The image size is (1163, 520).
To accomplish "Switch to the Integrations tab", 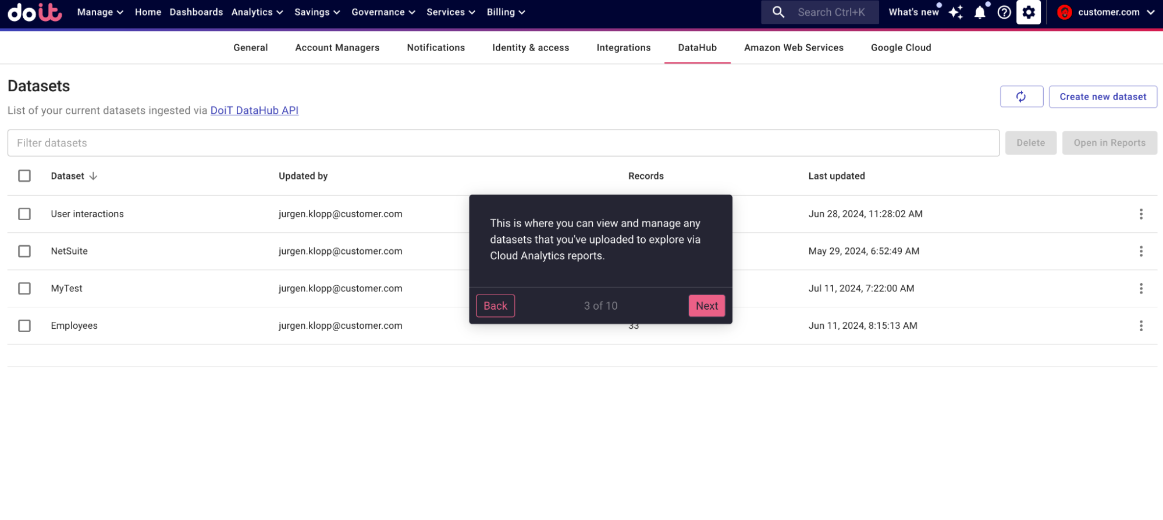I will coord(624,48).
